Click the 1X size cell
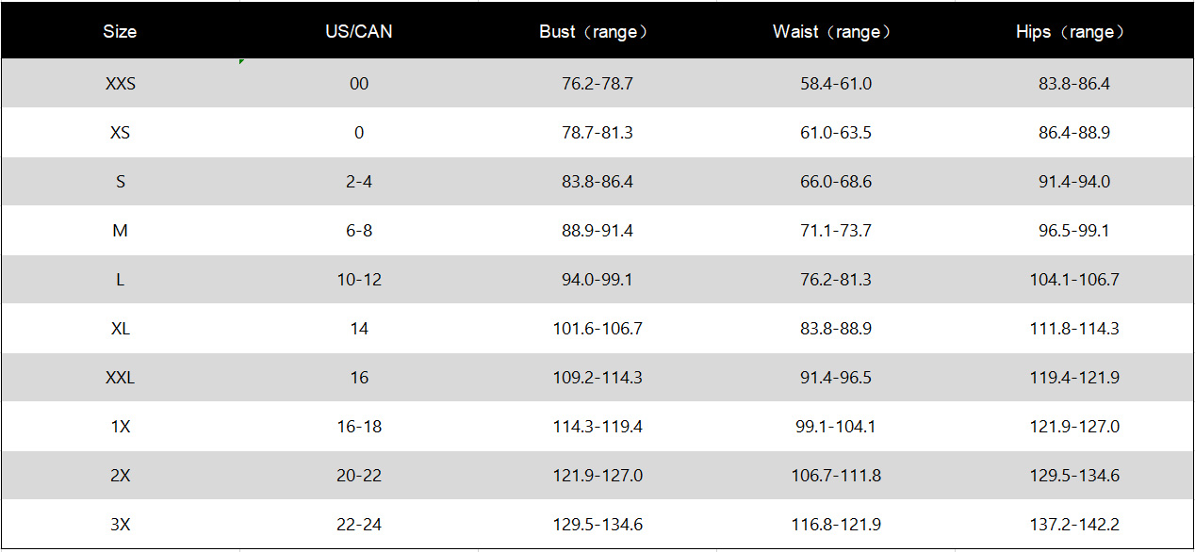 coord(121,427)
